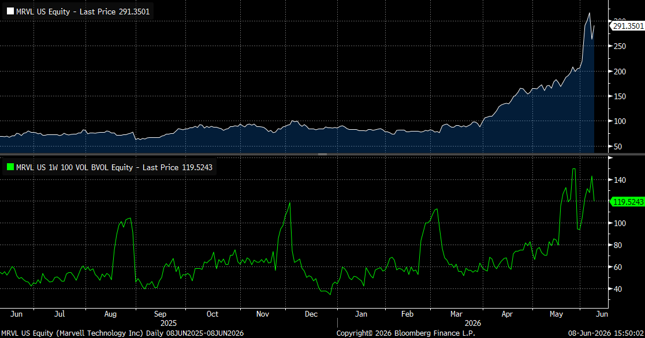Click the 250 price axis label
This screenshot has width=645, height=338.
point(620,46)
